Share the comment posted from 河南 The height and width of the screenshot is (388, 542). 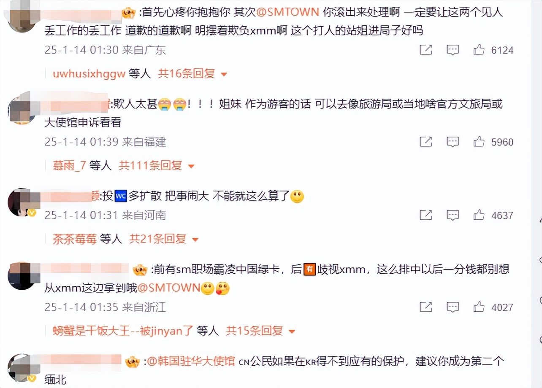pyautogui.click(x=426, y=215)
